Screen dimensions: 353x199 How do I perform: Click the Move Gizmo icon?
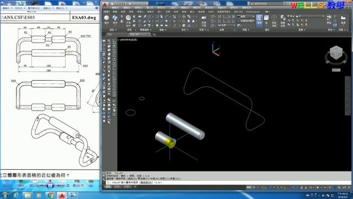pos(274,18)
